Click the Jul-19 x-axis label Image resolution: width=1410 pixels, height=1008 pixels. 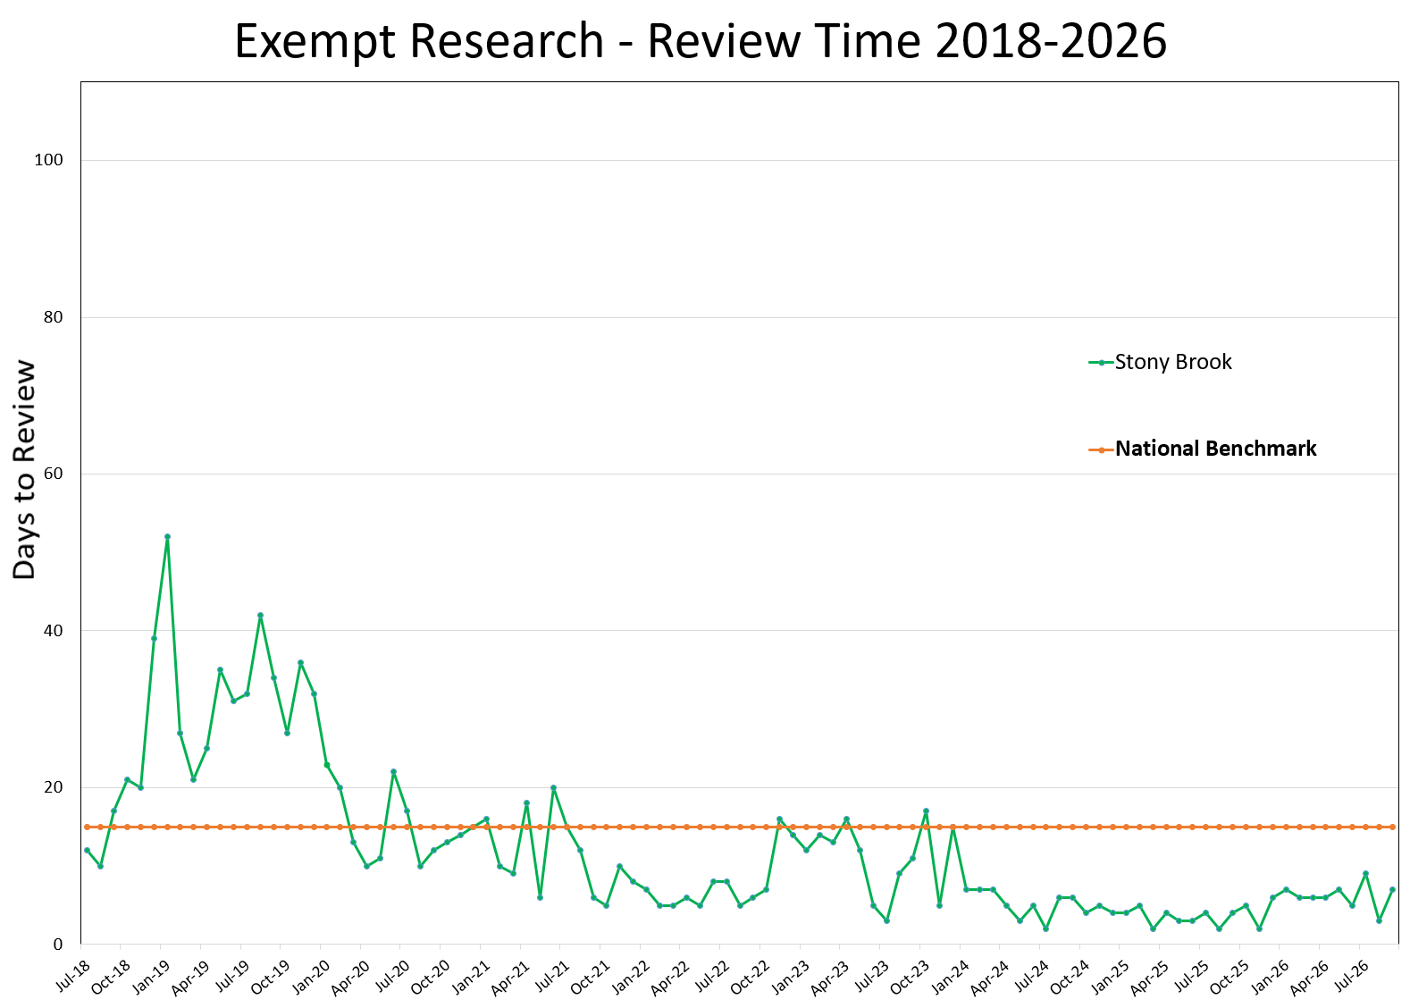[x=232, y=975]
